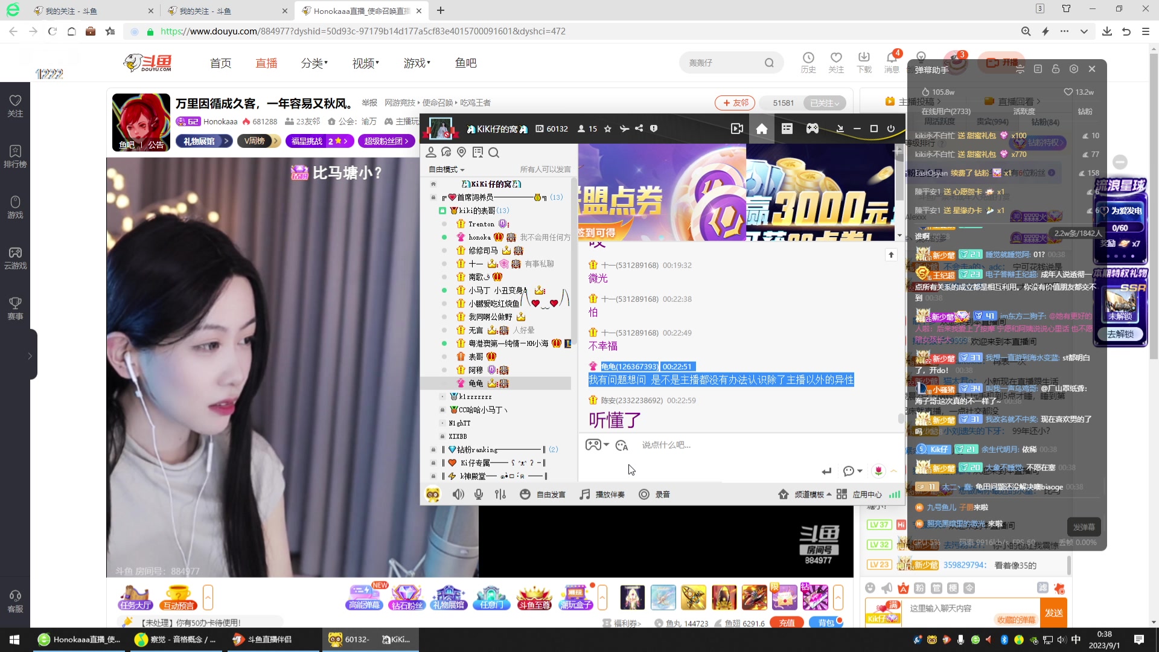The width and height of the screenshot is (1159, 652).
Task: Click the raccoon mascot icon in bottom bar
Action: 433,494
